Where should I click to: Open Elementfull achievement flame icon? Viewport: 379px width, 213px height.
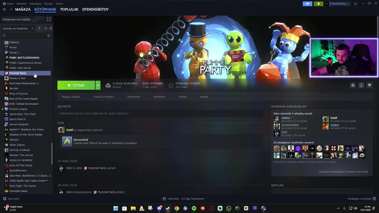point(67,141)
